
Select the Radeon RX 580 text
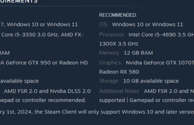[x=119, y=72]
